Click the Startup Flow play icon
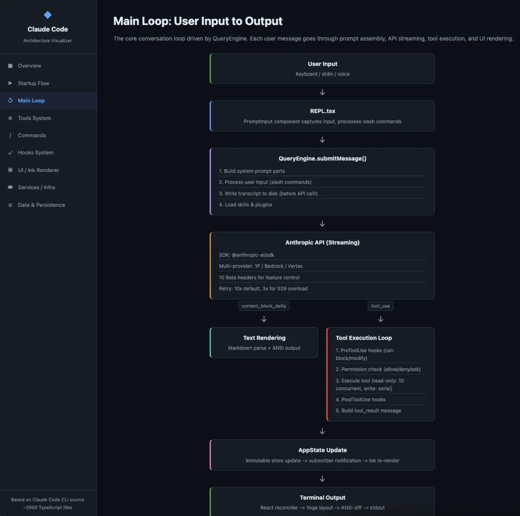The height and width of the screenshot is (516, 520). [10, 83]
